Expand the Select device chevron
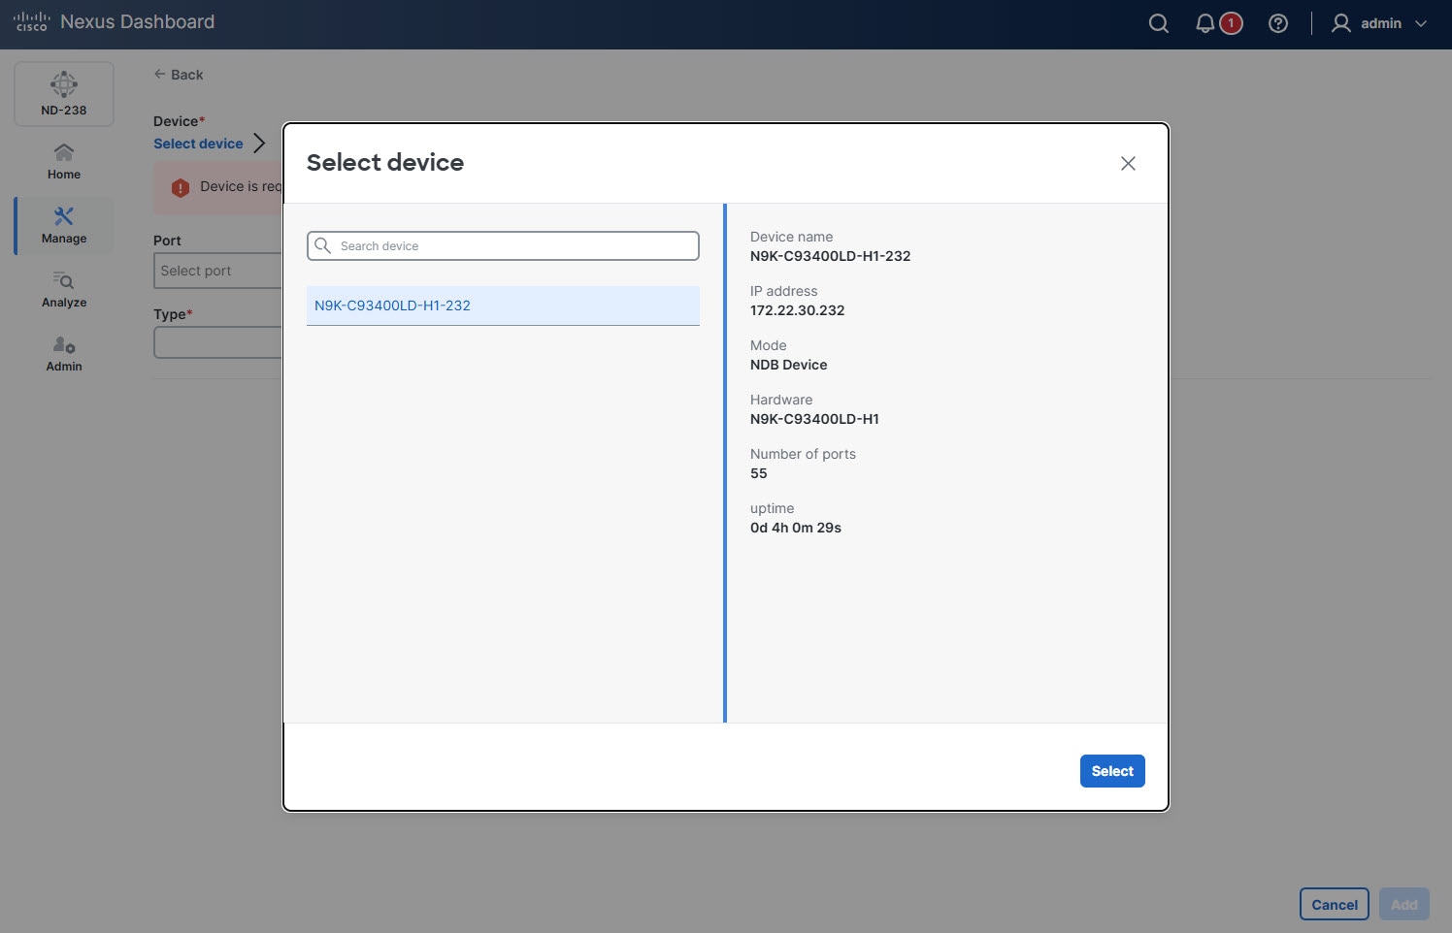The height and width of the screenshot is (933, 1452). (259, 143)
